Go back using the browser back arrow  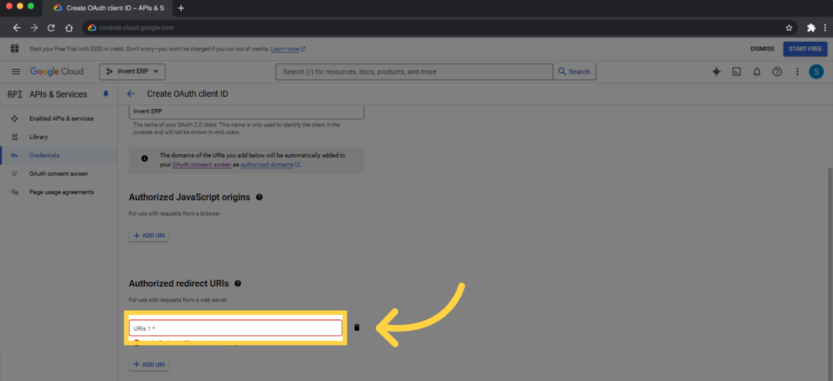[x=17, y=28]
